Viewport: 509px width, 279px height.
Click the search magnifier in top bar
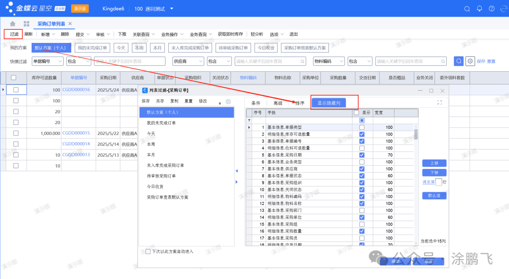click(467, 9)
